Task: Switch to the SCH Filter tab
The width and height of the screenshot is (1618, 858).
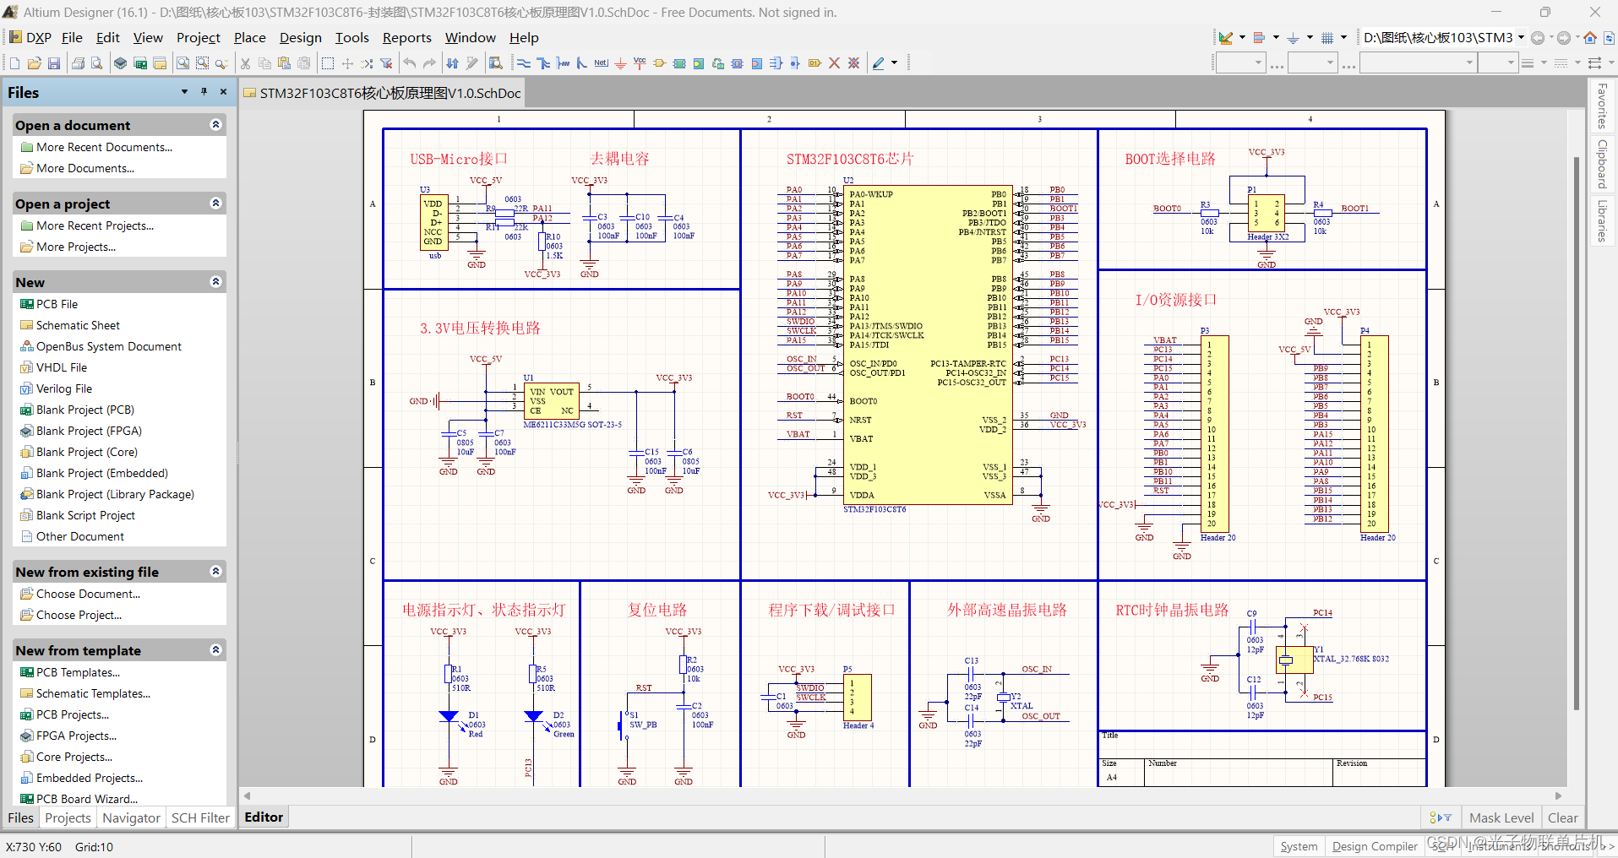Action: coord(200,817)
